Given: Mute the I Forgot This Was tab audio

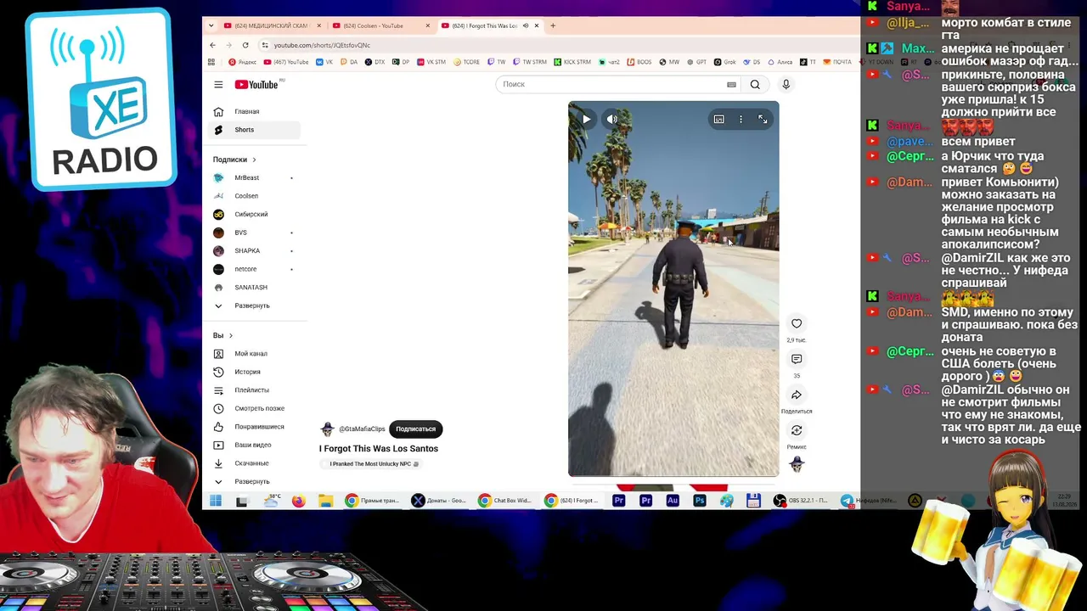Looking at the screenshot, I should 526,25.
